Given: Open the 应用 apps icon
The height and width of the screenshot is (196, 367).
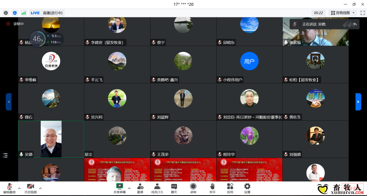Looking at the screenshot, I should tap(230, 188).
